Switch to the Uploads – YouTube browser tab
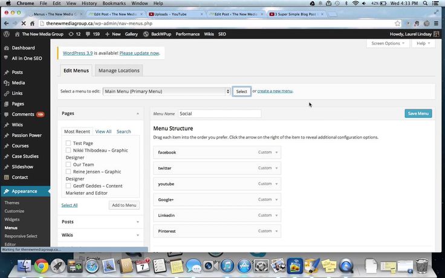This screenshot has height=278, width=445. pos(175,14)
